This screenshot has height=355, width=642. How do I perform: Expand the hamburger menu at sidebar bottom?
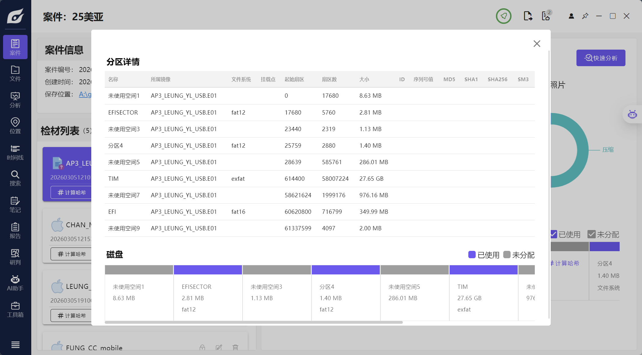(15, 345)
